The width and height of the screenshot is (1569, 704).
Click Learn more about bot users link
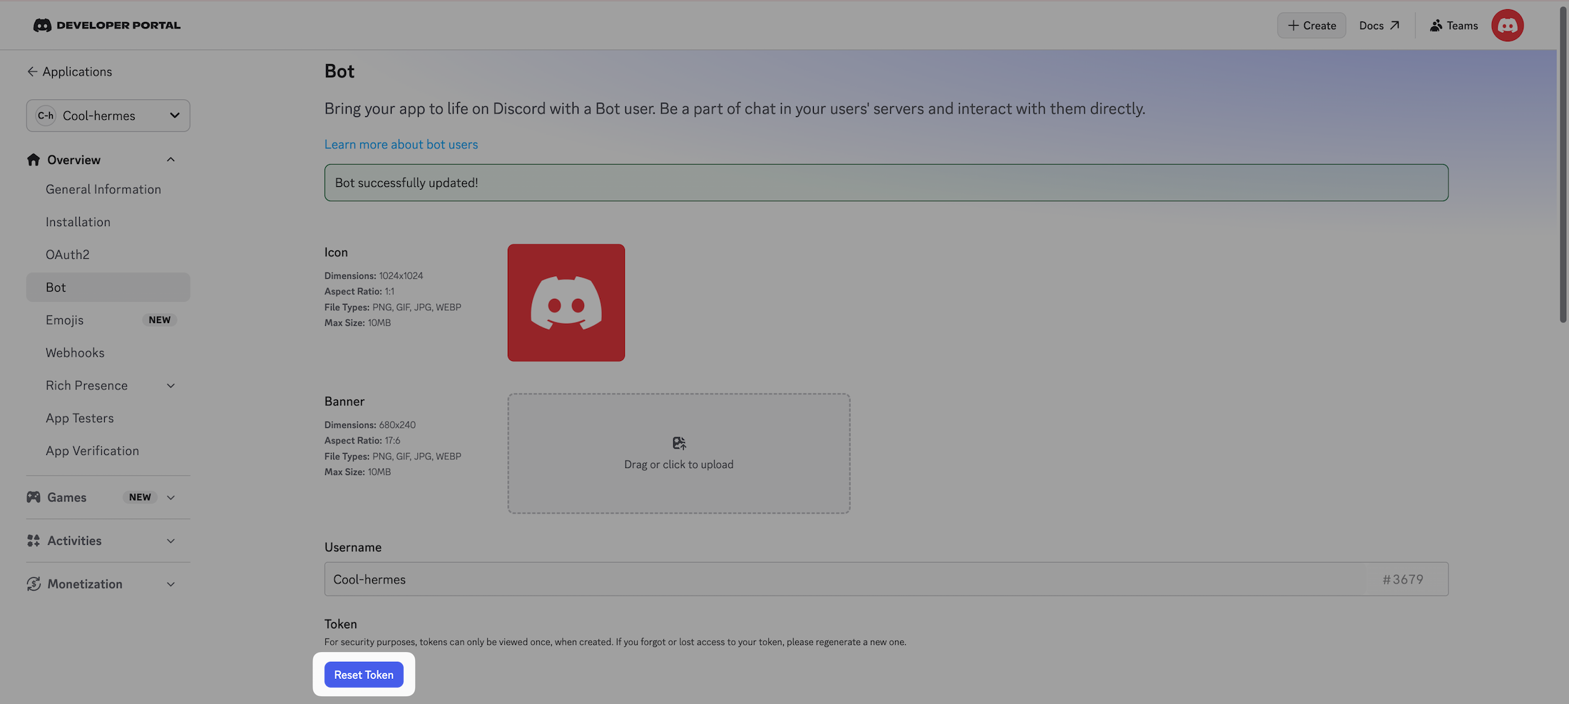(401, 145)
